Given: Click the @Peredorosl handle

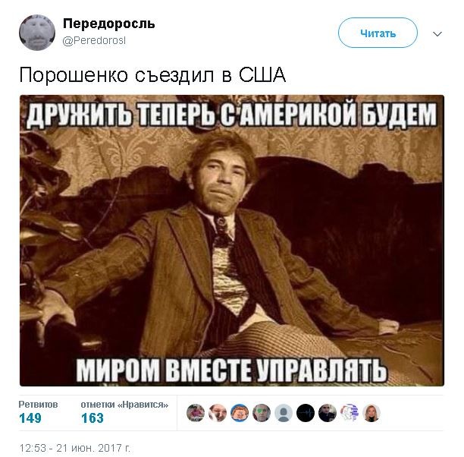Looking at the screenshot, I should click(x=94, y=40).
